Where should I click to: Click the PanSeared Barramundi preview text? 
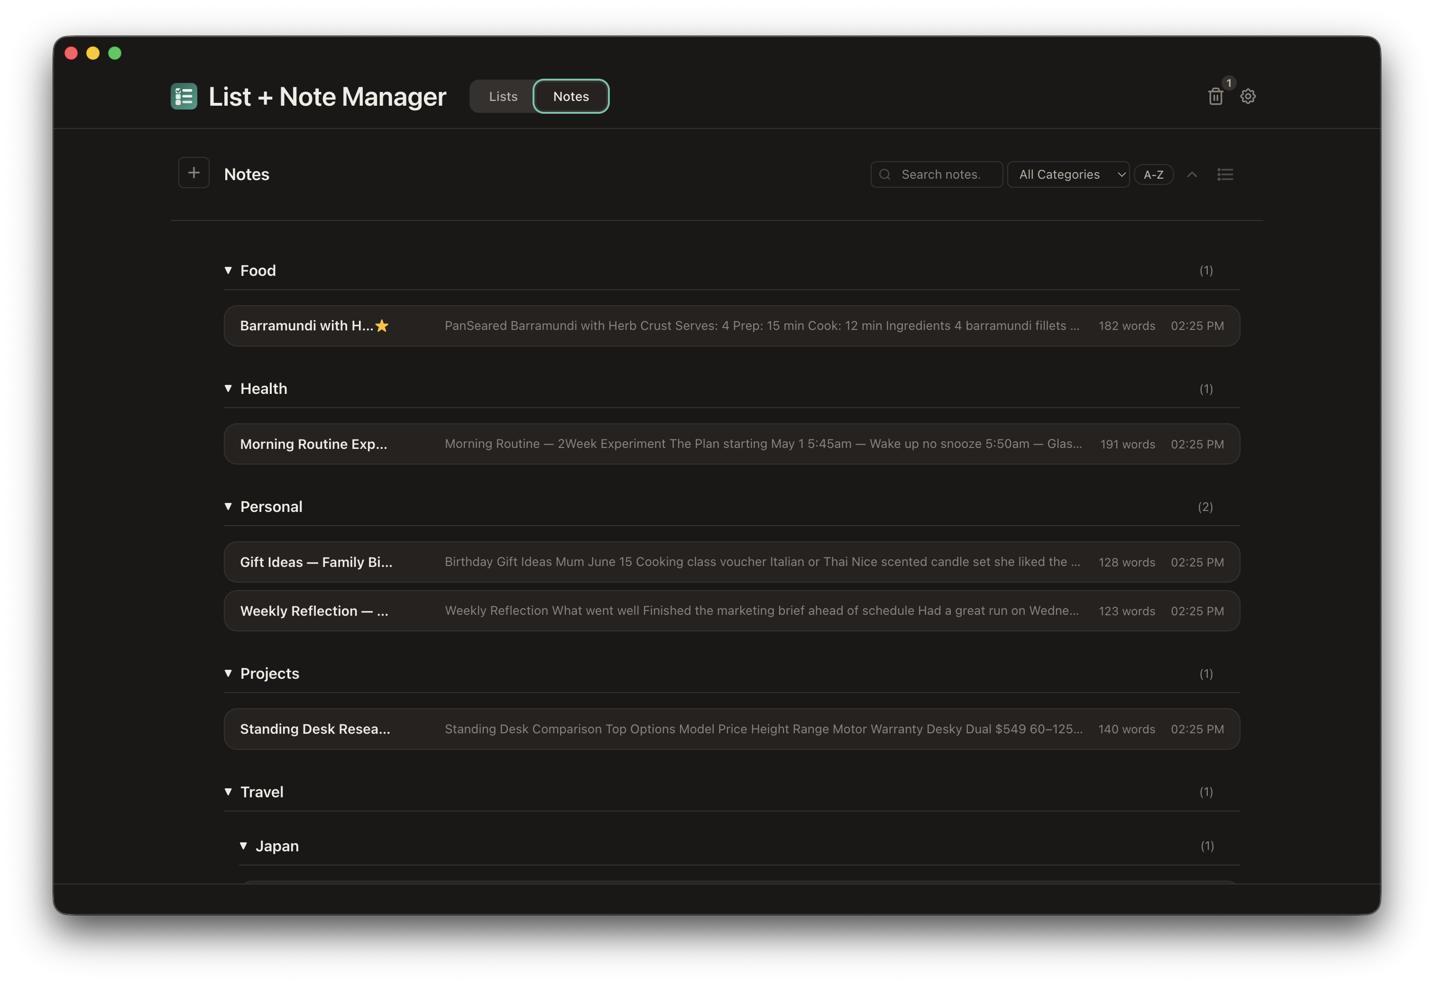pyautogui.click(x=762, y=326)
